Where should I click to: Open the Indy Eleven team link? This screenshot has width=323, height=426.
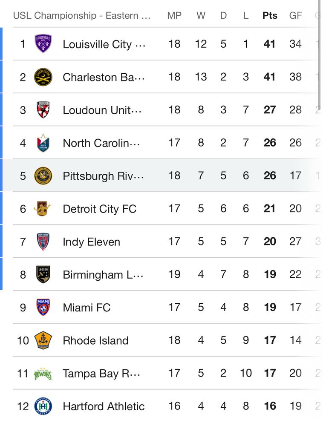(91, 242)
